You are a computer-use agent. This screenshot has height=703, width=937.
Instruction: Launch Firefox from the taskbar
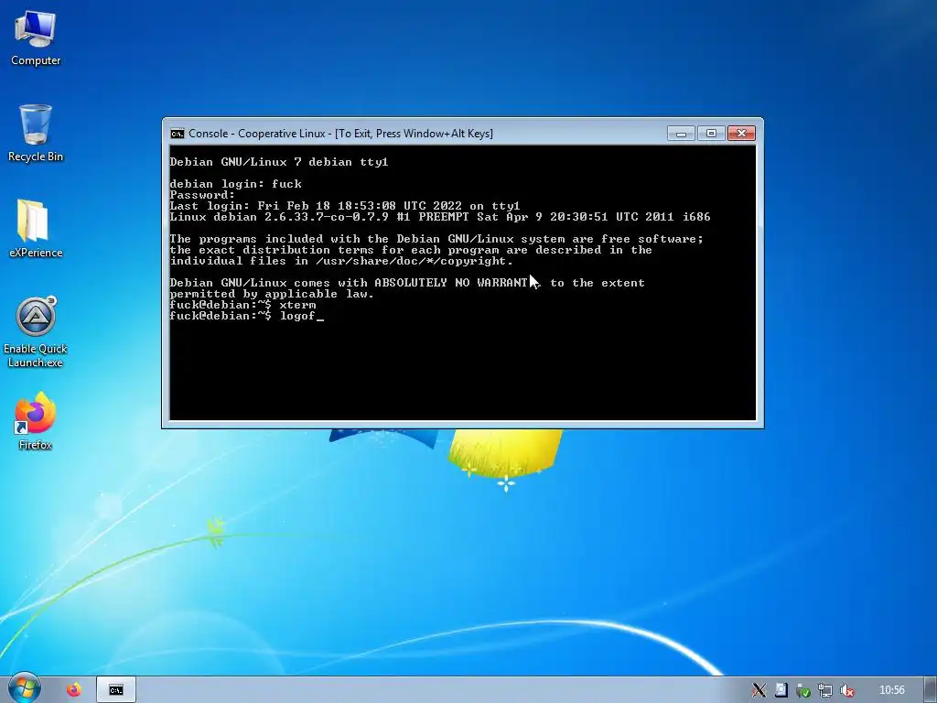(74, 690)
